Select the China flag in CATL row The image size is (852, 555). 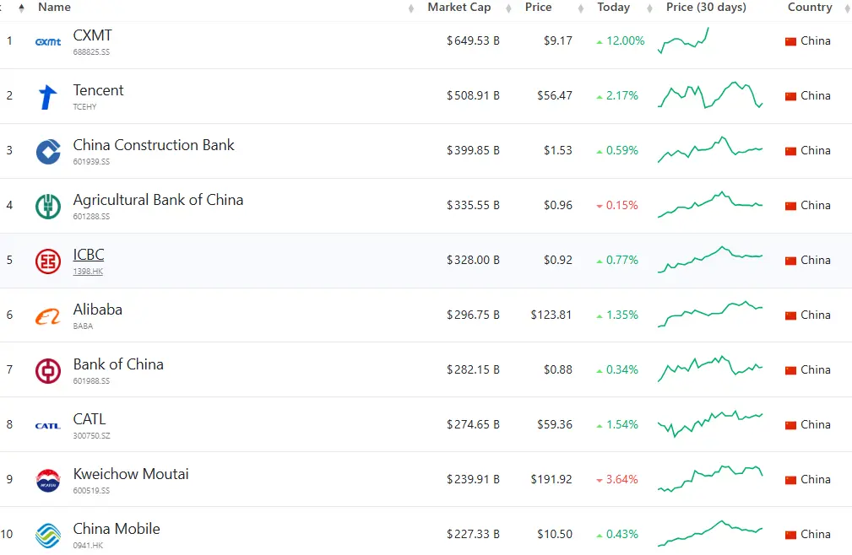[790, 425]
